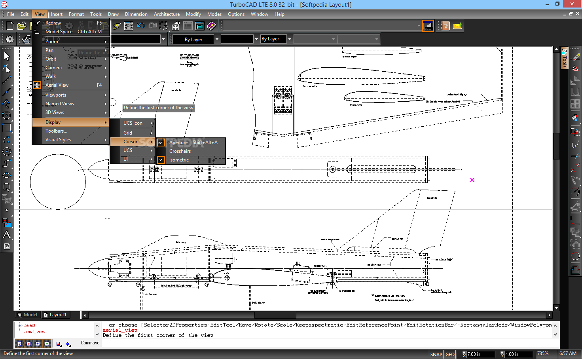Open the Format menu
The image size is (582, 359).
76,14
